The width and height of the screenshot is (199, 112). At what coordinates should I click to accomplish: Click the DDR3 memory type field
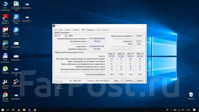[87, 36]
